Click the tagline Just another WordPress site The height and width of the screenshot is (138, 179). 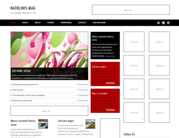[23, 13]
